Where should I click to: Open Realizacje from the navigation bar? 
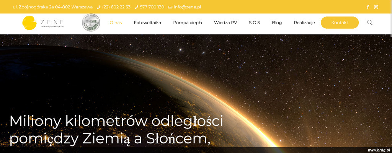(304, 23)
